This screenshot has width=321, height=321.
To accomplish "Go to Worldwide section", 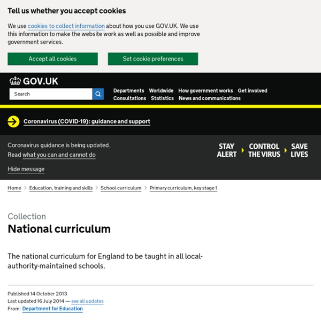I will (x=161, y=90).
